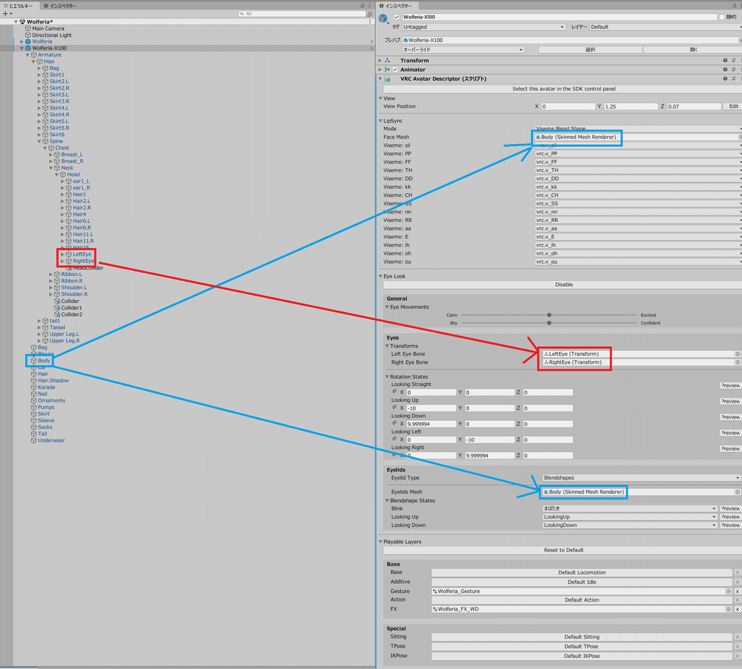The image size is (742, 669).
Task: Click the Default Sitting layer button
Action: [582, 637]
